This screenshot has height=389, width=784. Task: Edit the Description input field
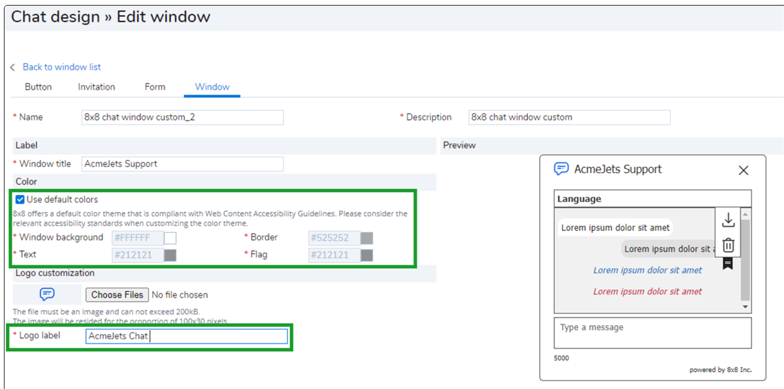click(x=570, y=117)
